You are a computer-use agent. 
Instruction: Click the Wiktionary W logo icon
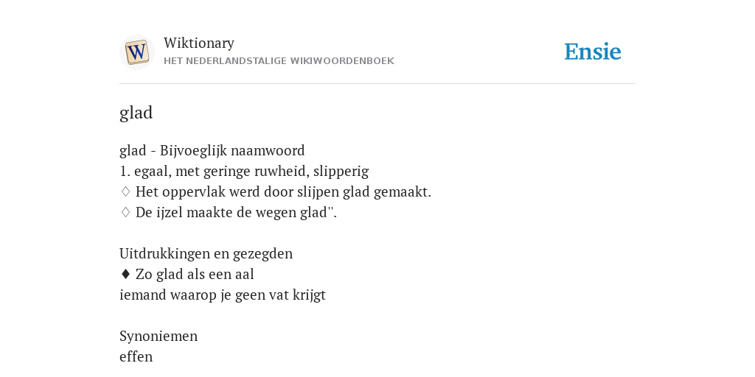136,52
